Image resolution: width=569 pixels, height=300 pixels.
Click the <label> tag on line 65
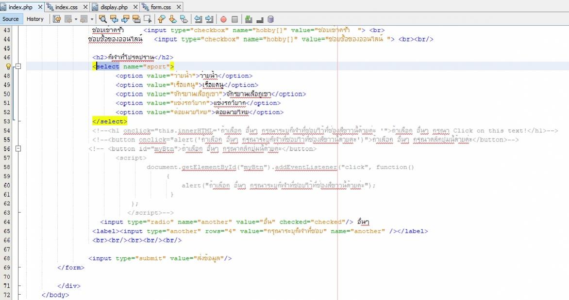106,231
